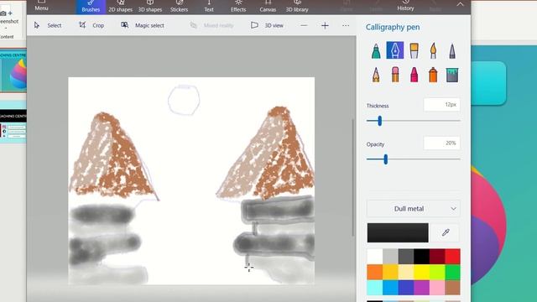Expand the Dull metal material dropdown
537x302 pixels.
(x=414, y=209)
